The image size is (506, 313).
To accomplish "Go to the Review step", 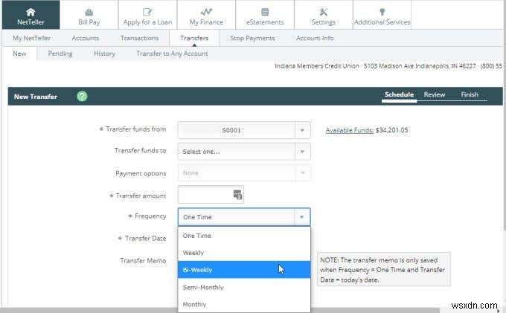I will click(435, 94).
